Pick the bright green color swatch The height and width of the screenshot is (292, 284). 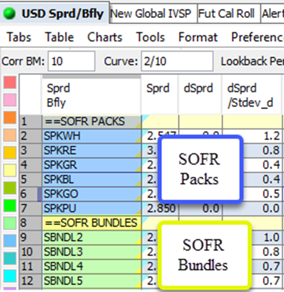coord(10,205)
